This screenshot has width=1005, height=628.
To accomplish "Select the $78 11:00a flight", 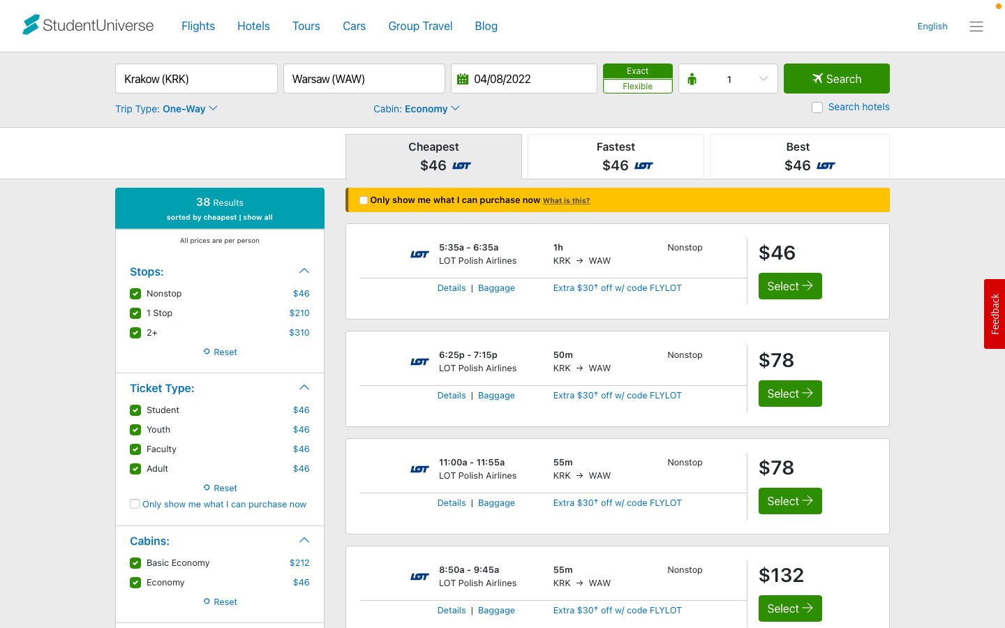I will coord(790,501).
